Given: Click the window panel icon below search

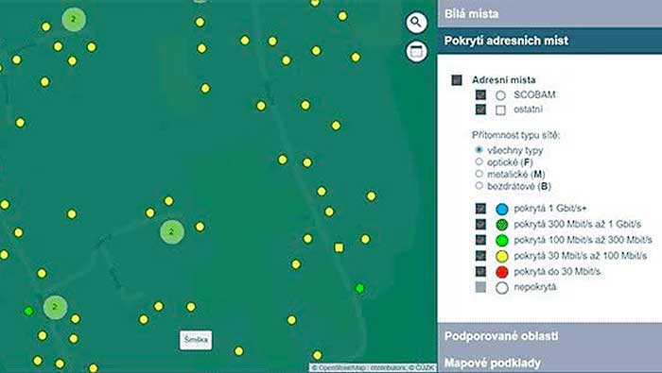Looking at the screenshot, I should point(416,51).
